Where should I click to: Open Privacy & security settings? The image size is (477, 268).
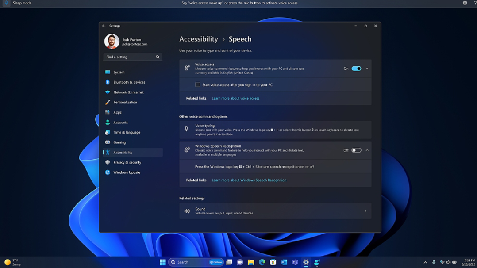[133, 162]
